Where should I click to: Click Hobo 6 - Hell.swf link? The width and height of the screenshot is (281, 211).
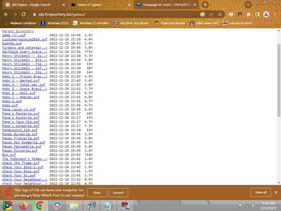pyautogui.click(x=19, y=93)
